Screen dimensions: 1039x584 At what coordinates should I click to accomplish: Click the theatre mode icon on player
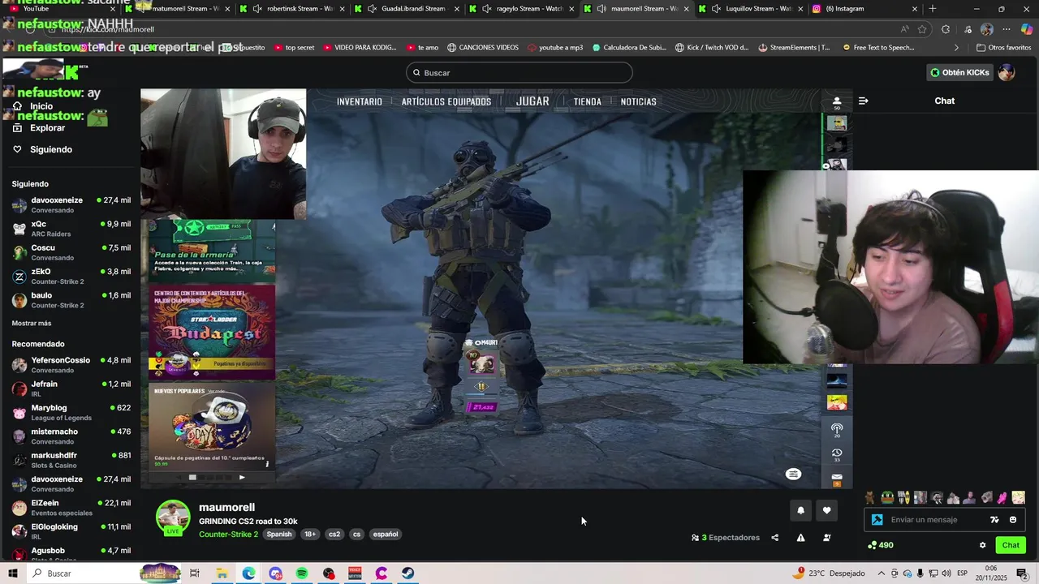coord(793,474)
